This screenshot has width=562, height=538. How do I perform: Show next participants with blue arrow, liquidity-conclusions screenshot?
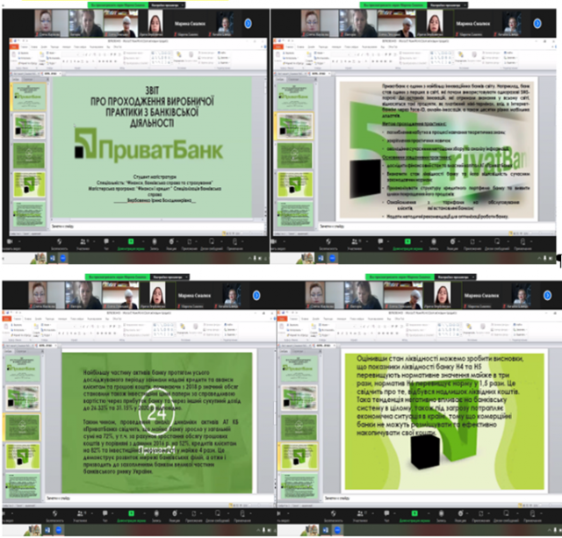(547, 296)
